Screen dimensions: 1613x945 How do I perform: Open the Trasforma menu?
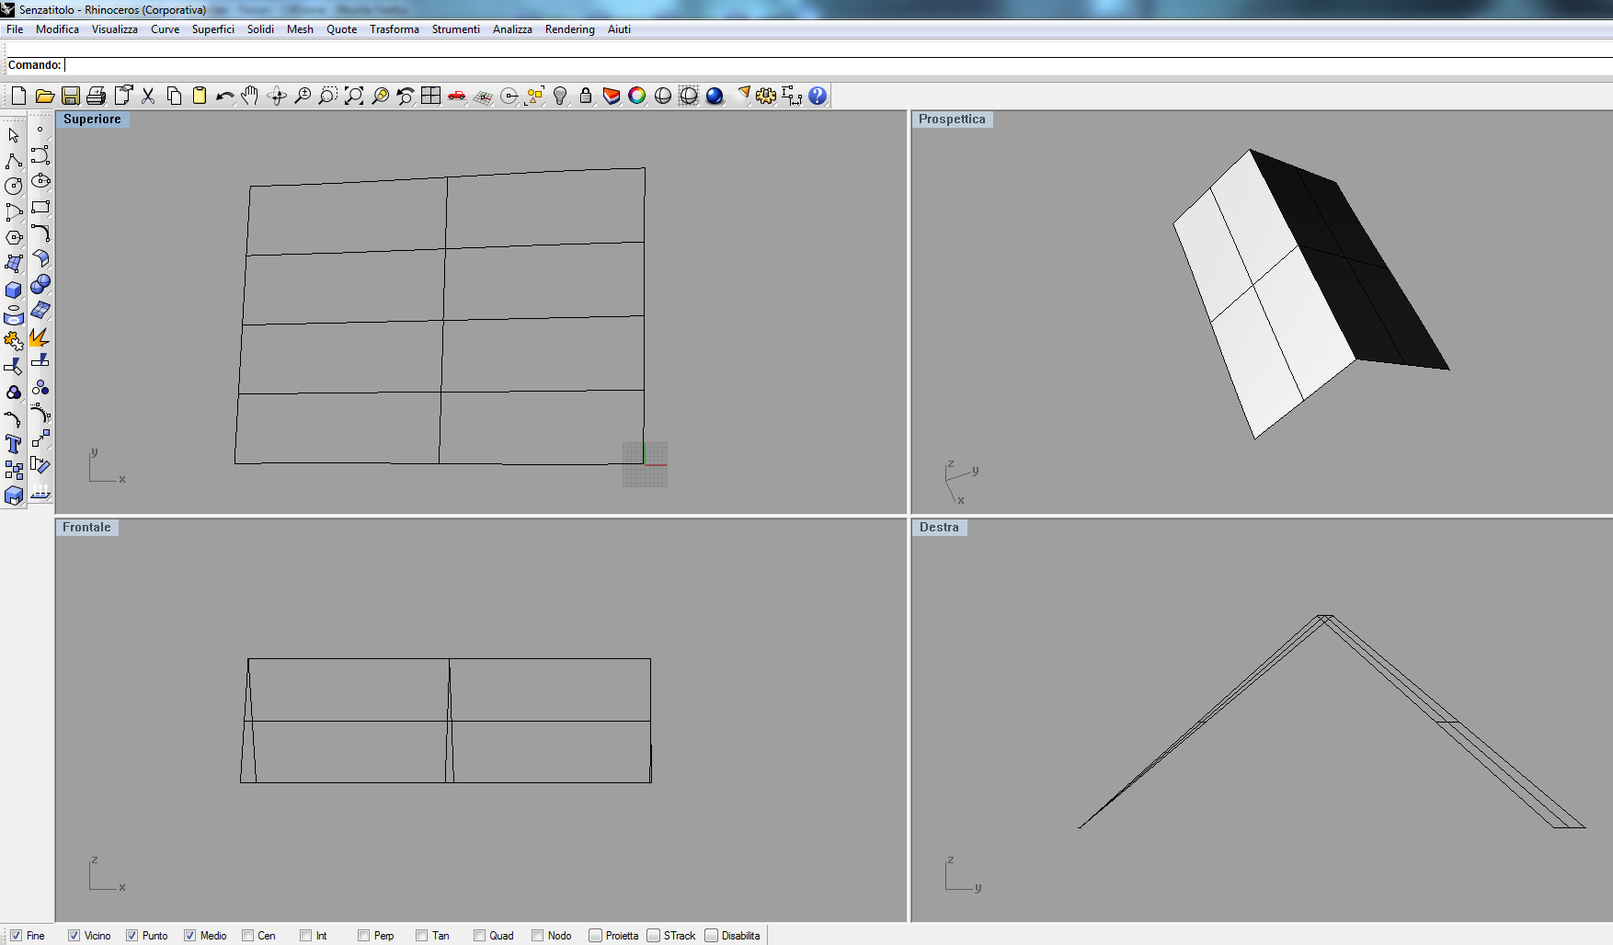pyautogui.click(x=395, y=29)
